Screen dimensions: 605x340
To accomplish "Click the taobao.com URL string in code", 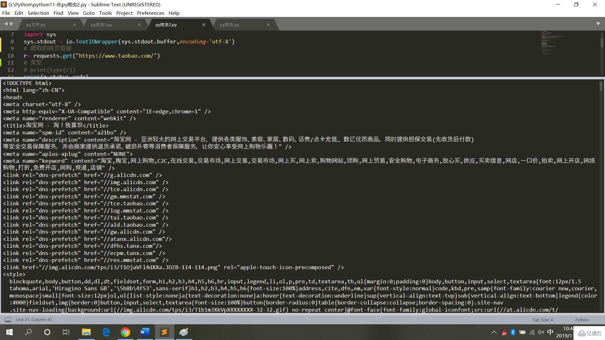I will 116,56.
